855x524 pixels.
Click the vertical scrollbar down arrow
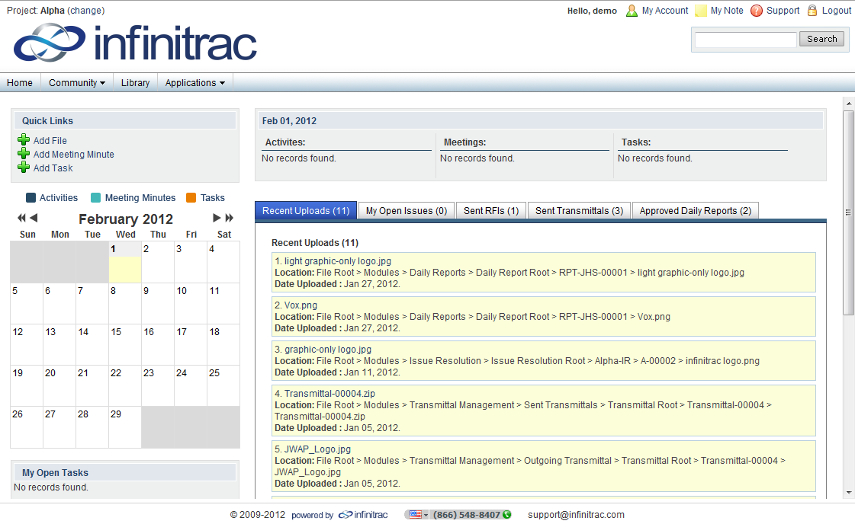(x=848, y=493)
